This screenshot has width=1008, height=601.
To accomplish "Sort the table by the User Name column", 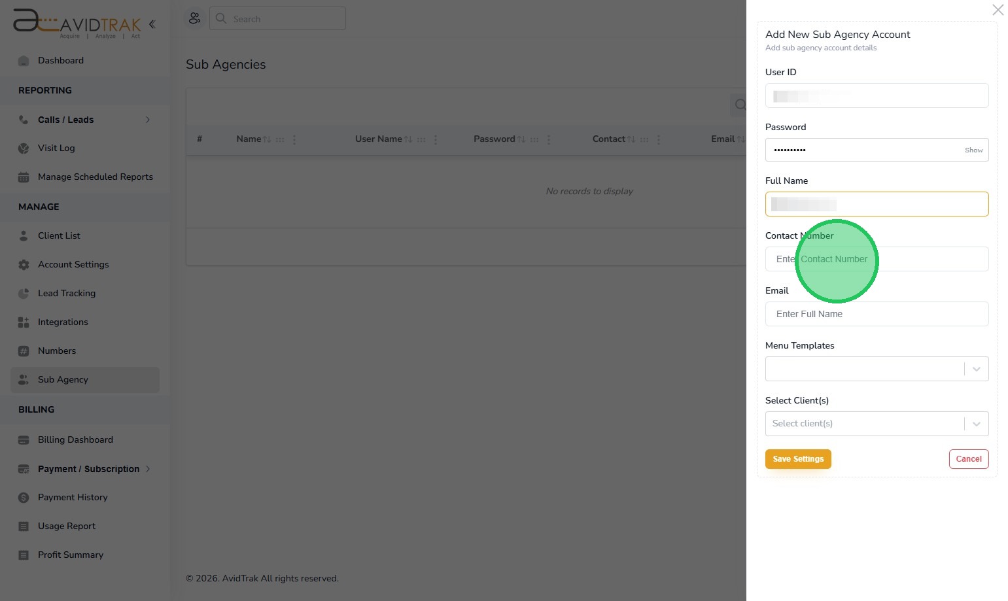I will [408, 139].
